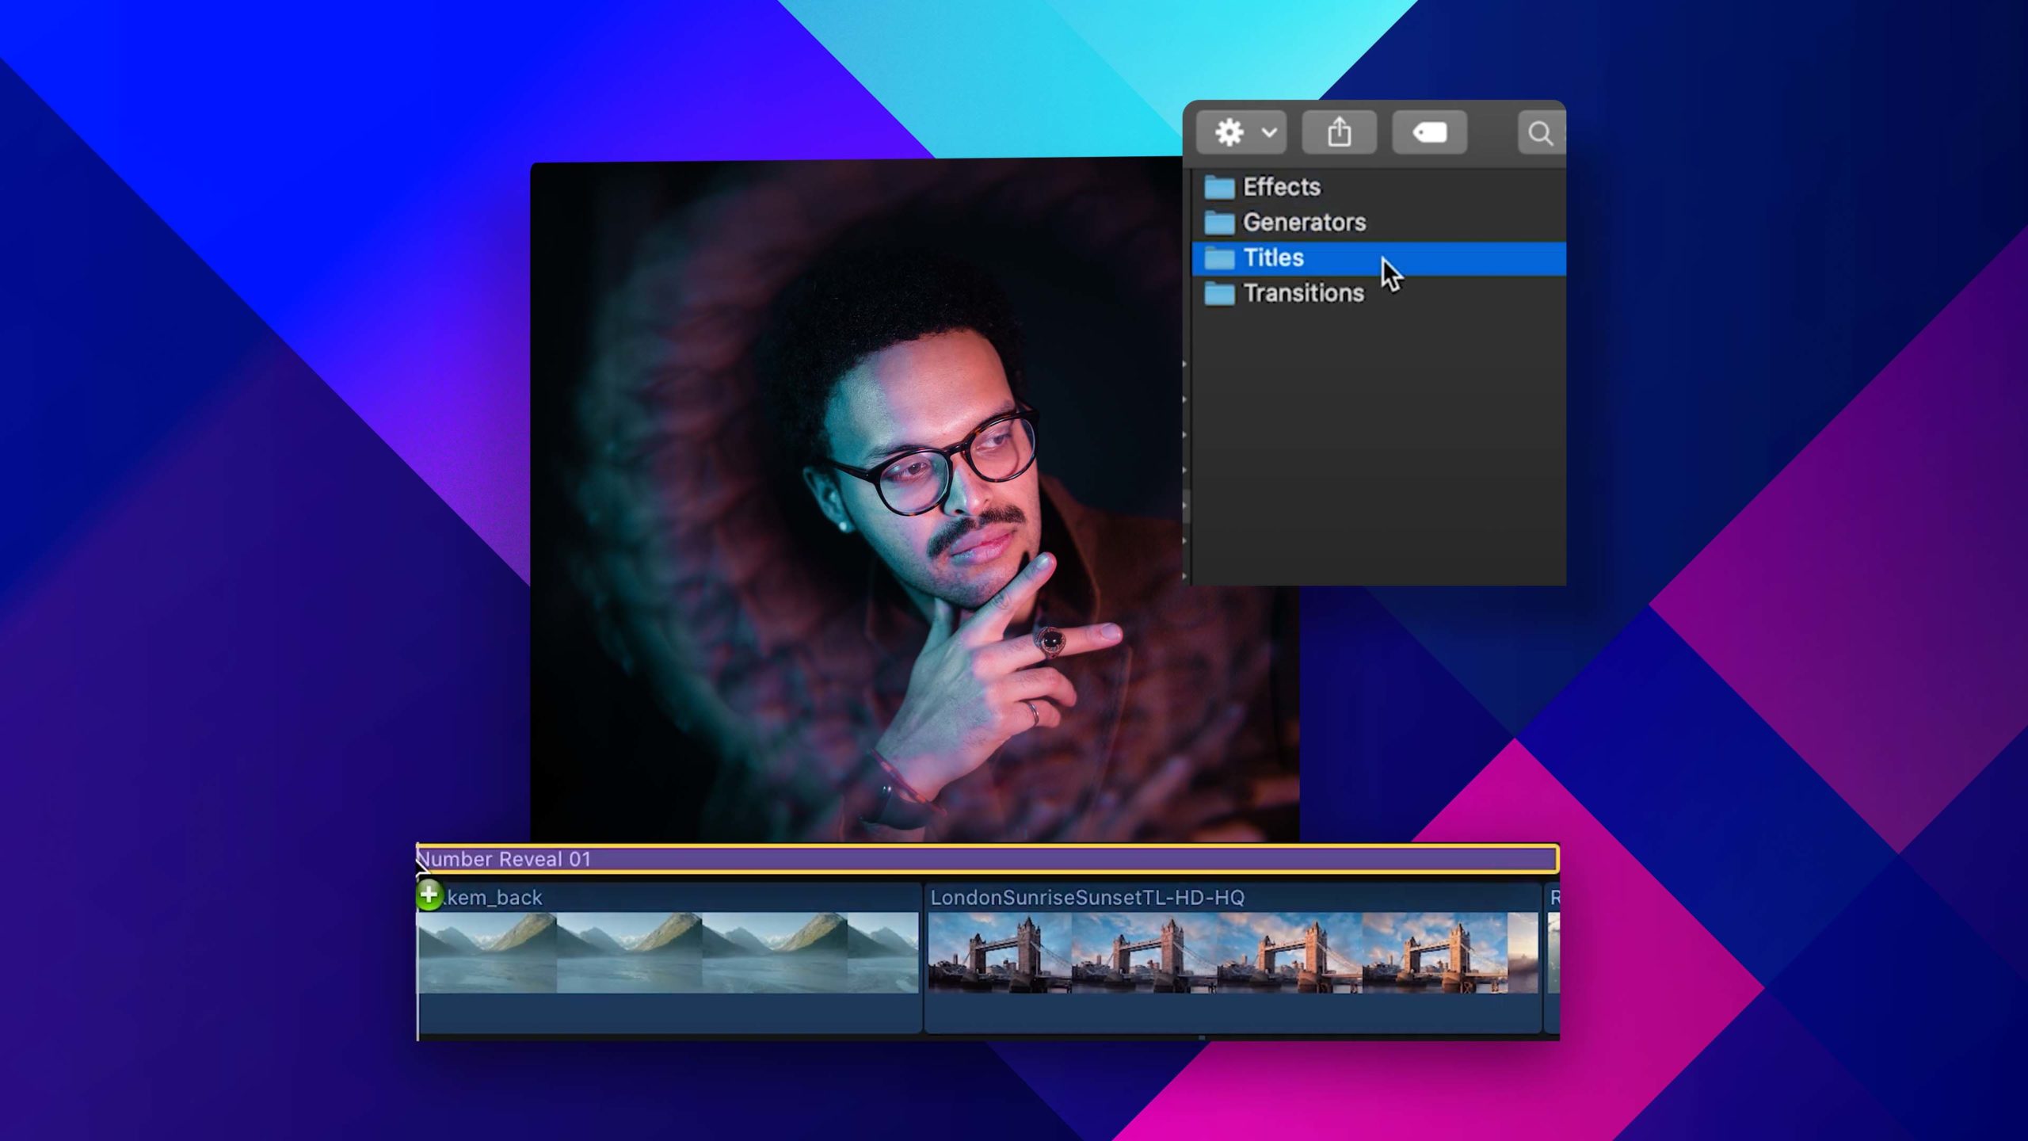Select the mountain lake clip thumbnail

(x=667, y=952)
